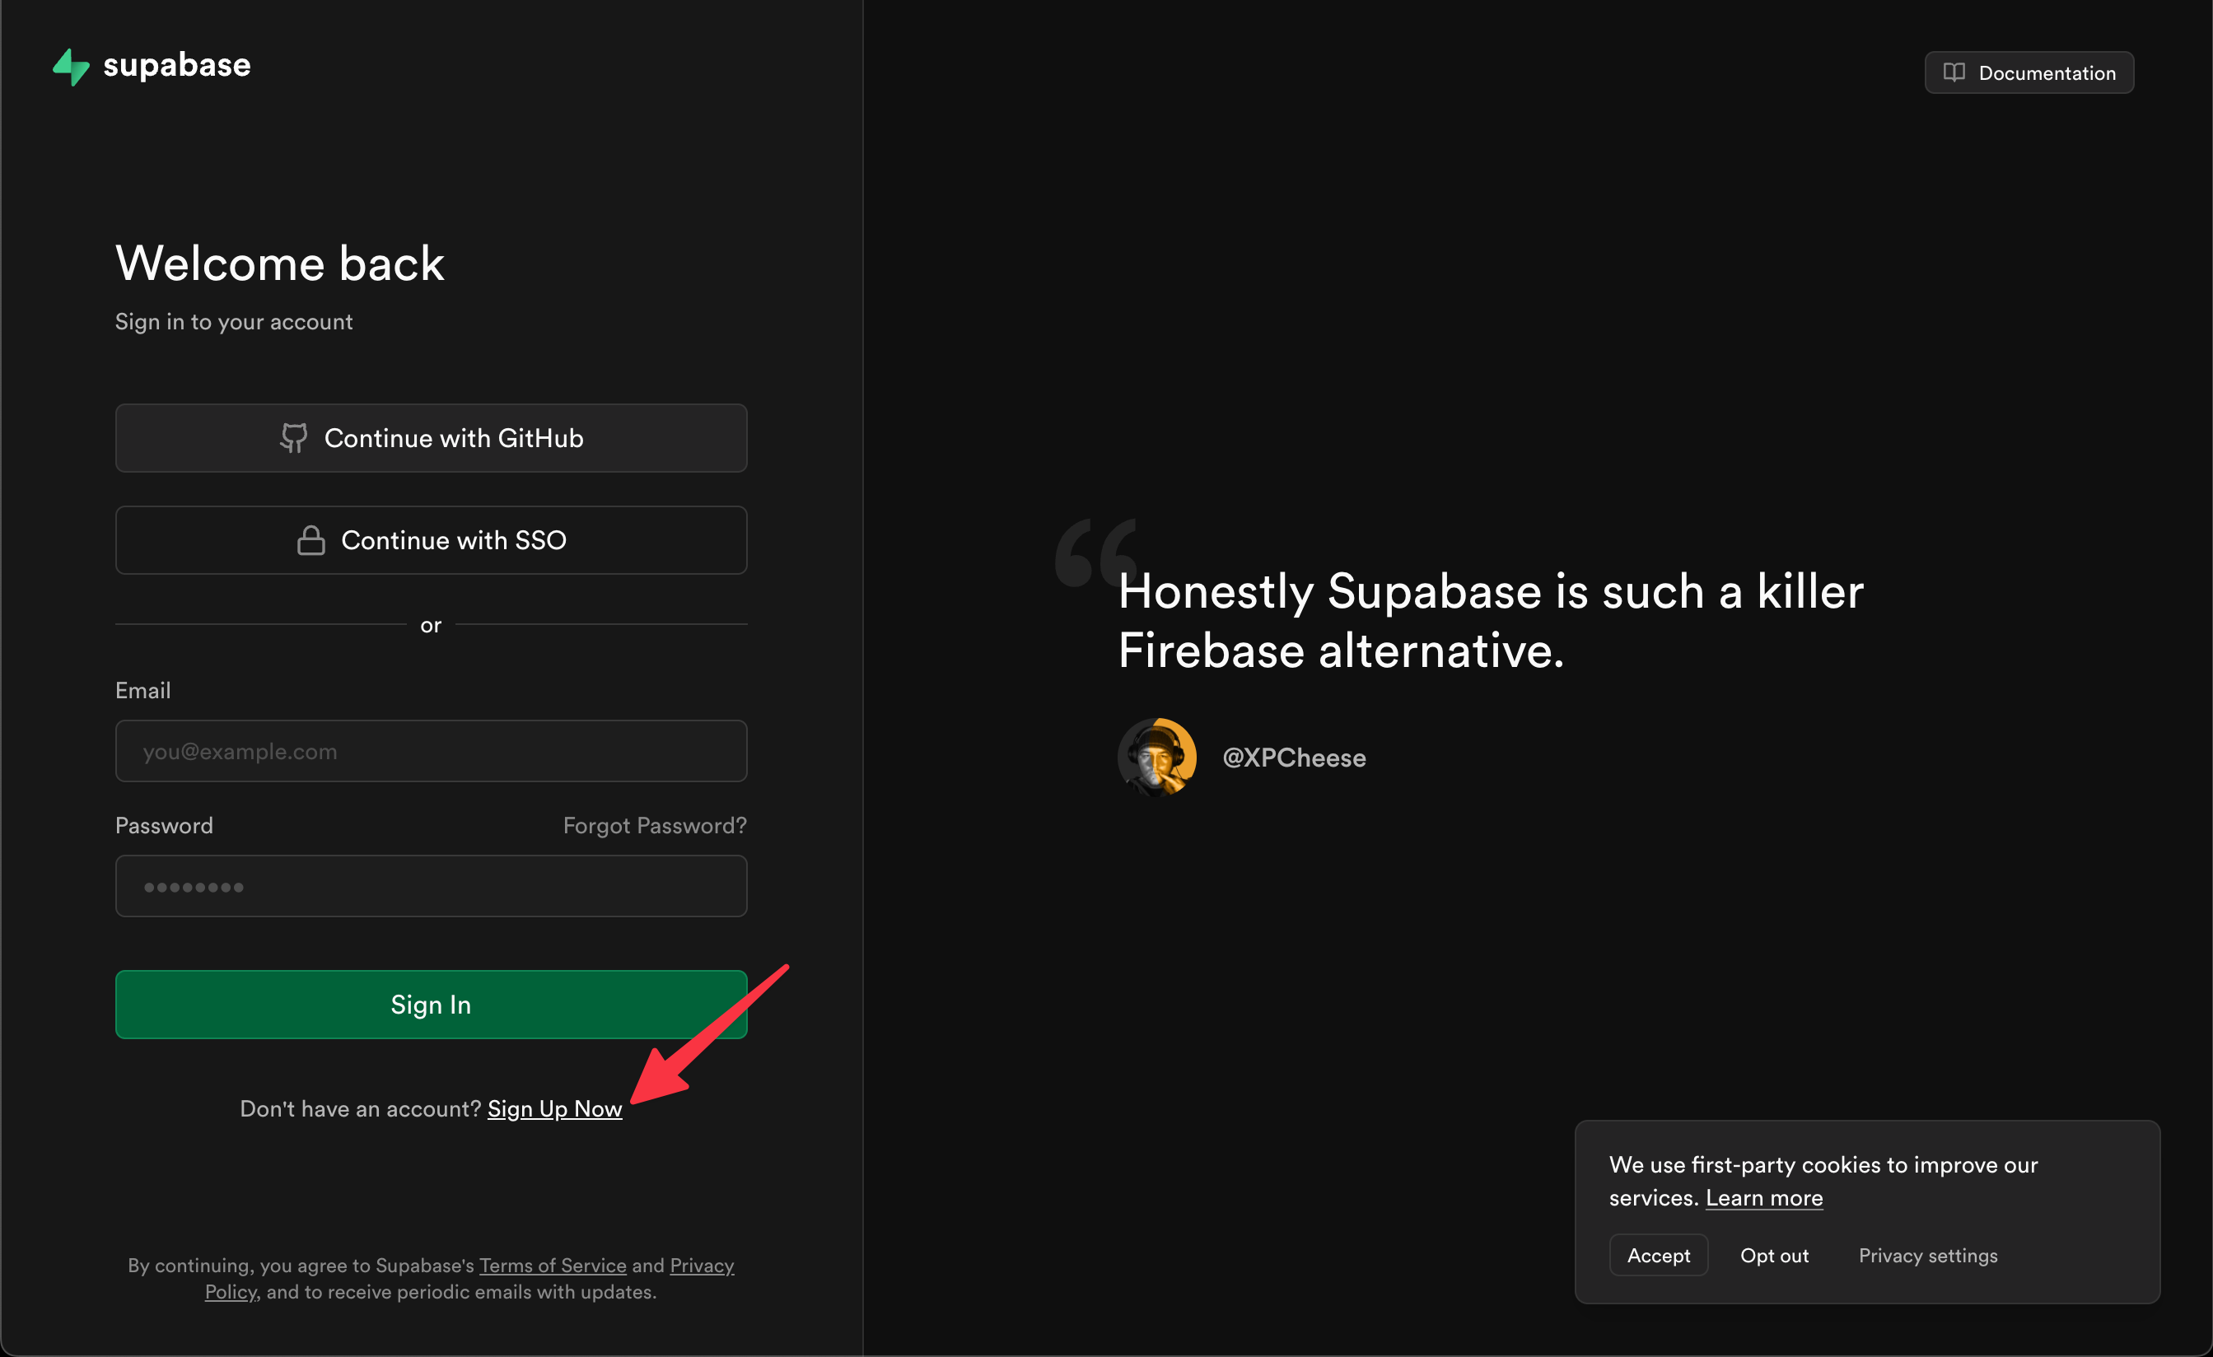Click the GitHub octocat icon
2213x1357 pixels.
[294, 438]
